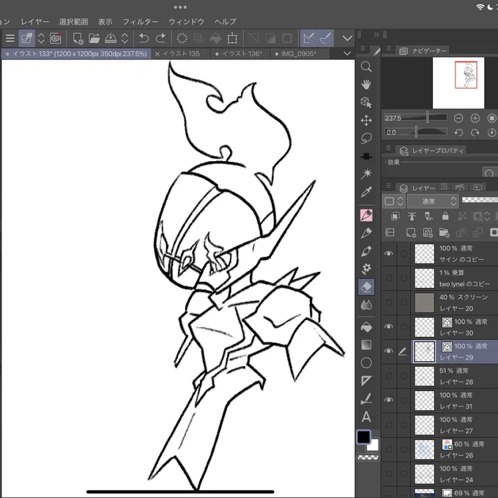The width and height of the screenshot is (498, 498).
Task: Select the Eyedropper tool
Action: [x=366, y=192]
